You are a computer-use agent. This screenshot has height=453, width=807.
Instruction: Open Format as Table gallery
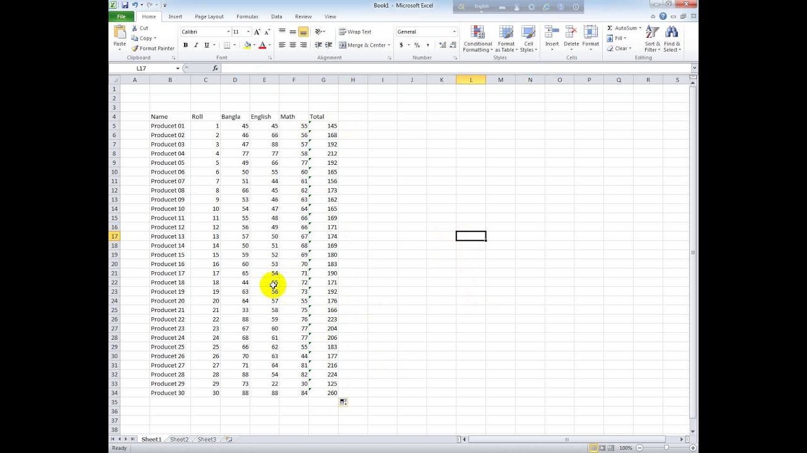pyautogui.click(x=506, y=39)
